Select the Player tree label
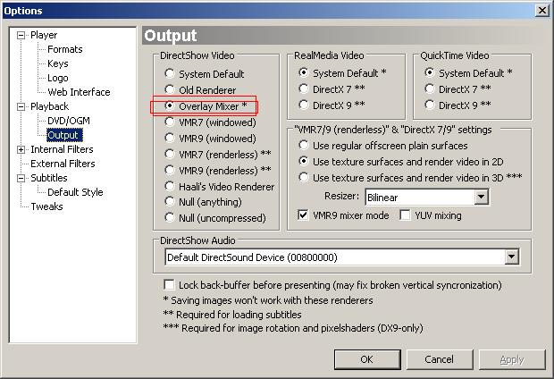554x379 pixels. pyautogui.click(x=44, y=35)
